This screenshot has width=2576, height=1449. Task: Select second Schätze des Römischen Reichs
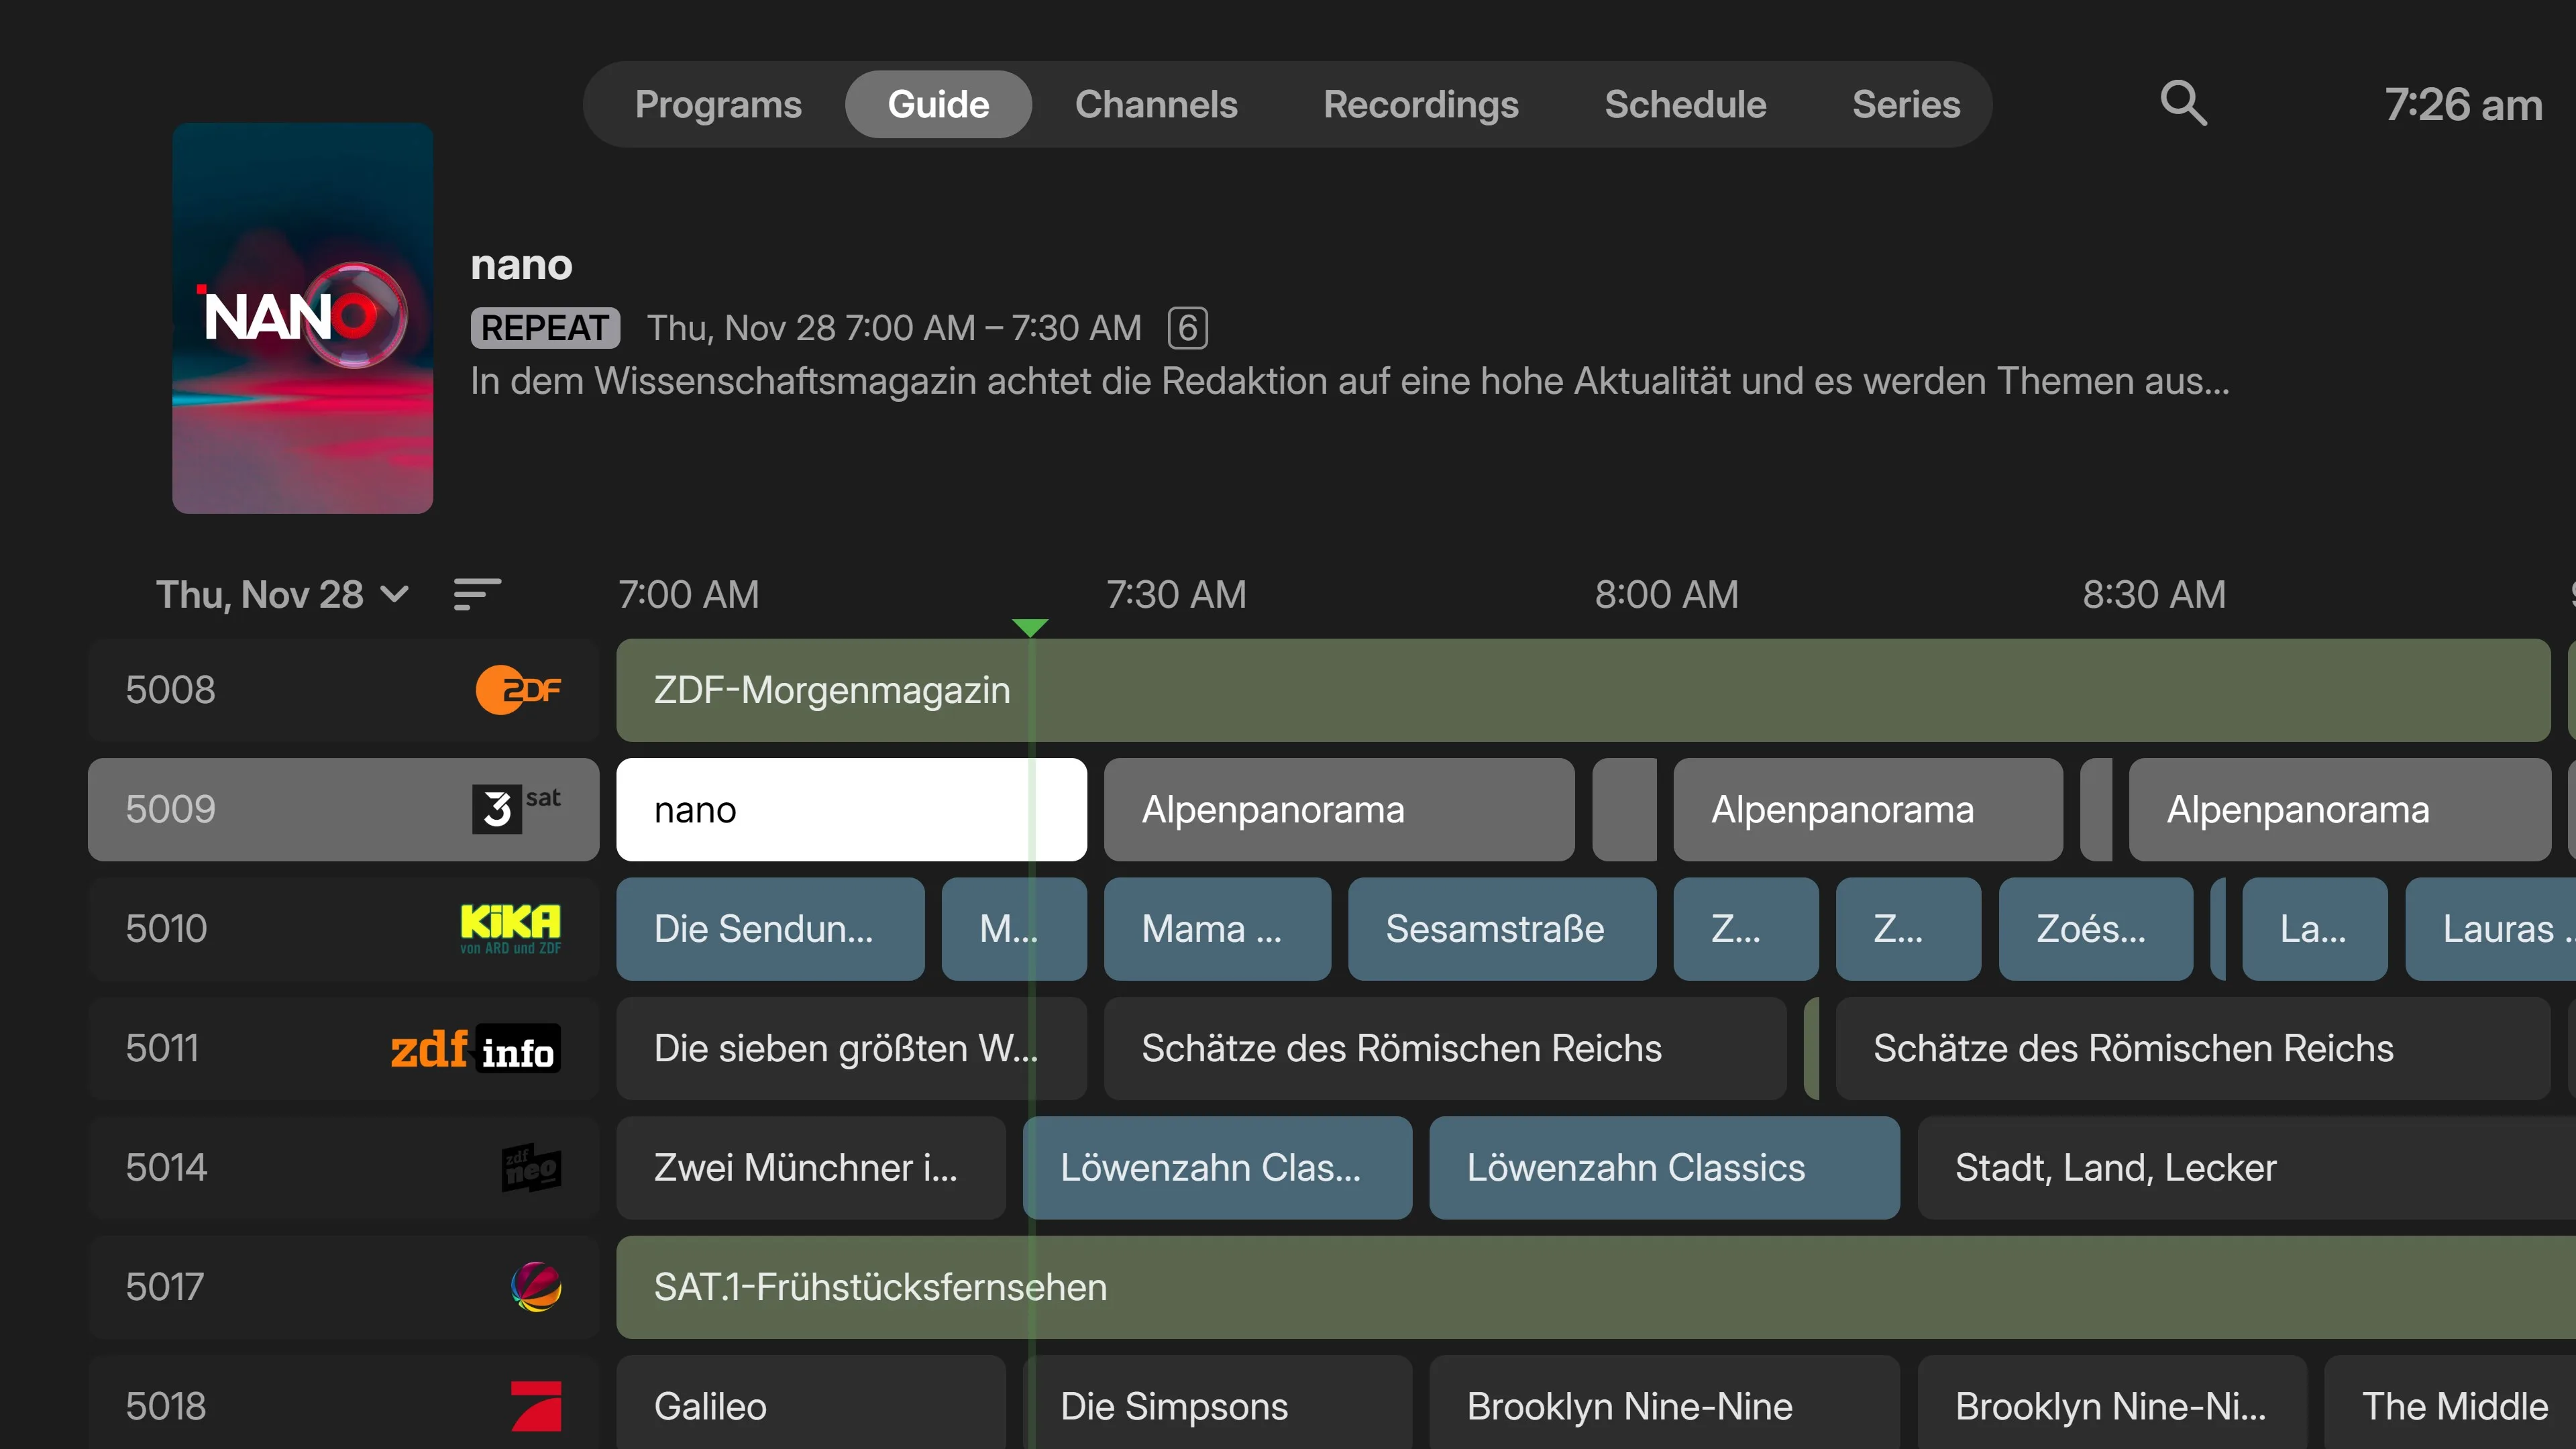point(2192,1048)
